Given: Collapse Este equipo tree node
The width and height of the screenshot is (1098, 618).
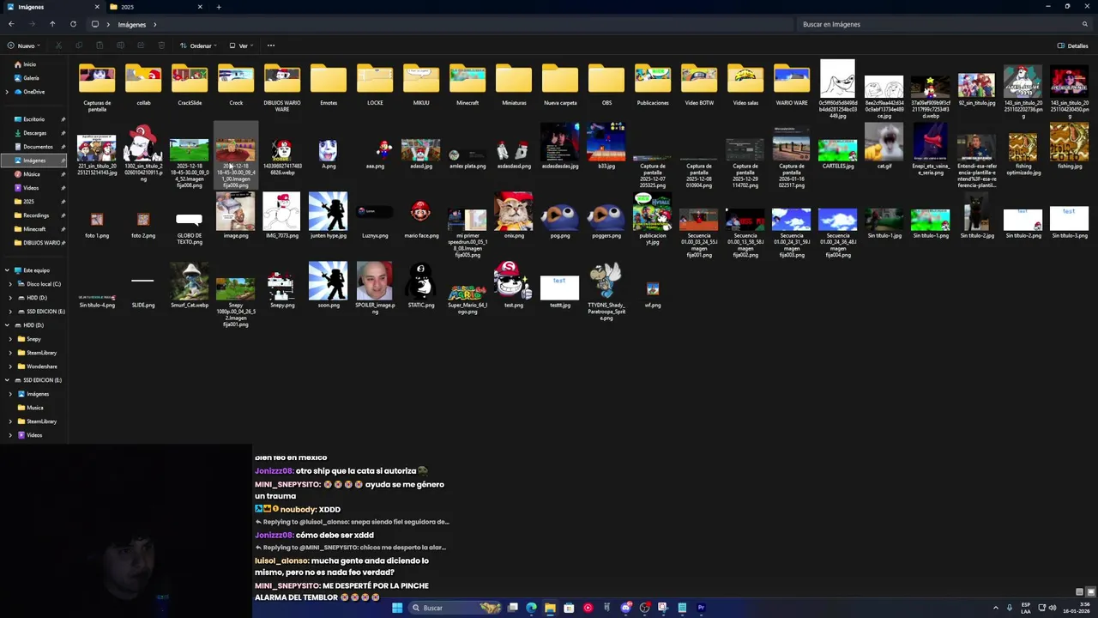Looking at the screenshot, I should click(x=7, y=270).
